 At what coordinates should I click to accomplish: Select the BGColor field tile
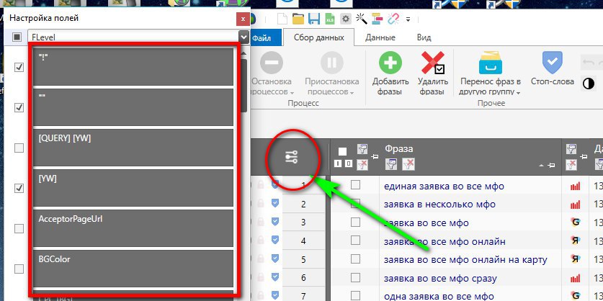[133, 269]
